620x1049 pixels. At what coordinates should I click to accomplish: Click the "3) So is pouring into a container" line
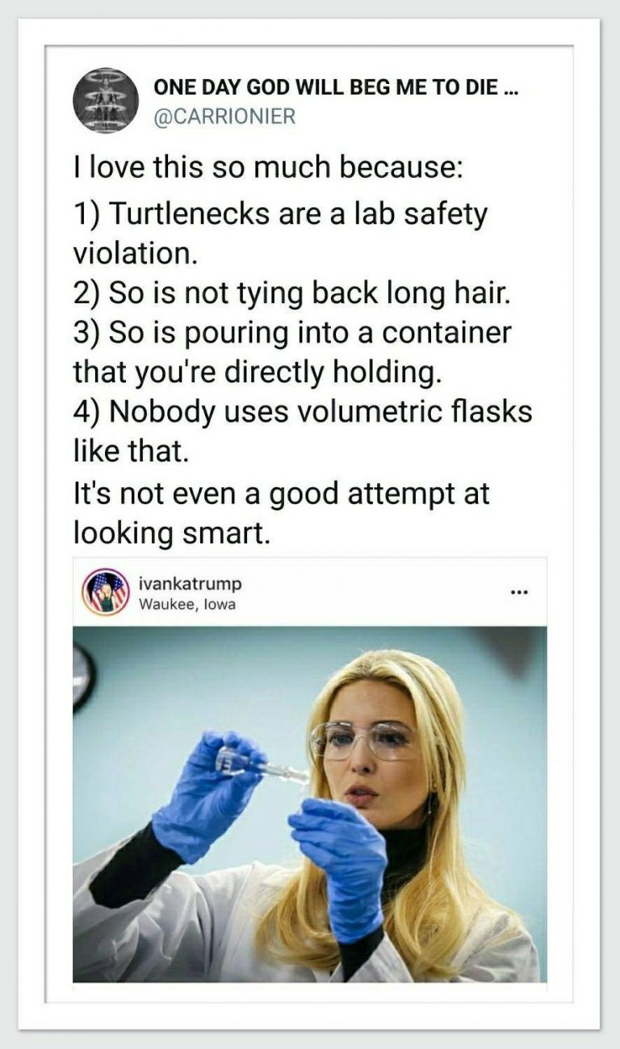coord(292,334)
